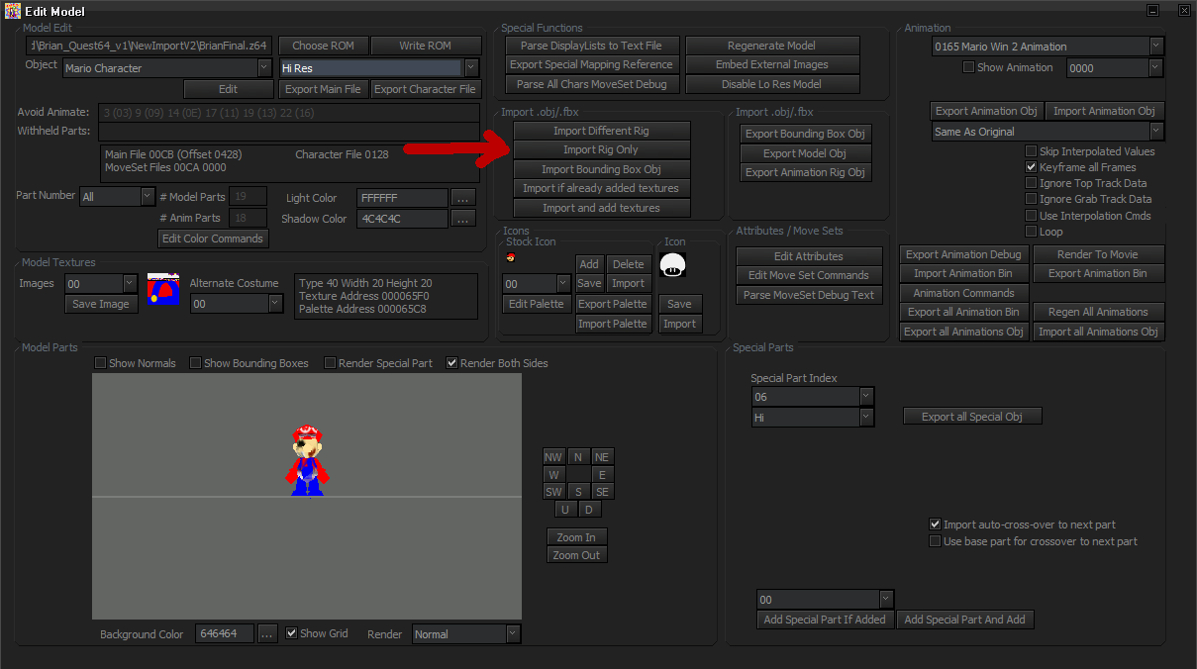Viewport: 1197px width, 669px height.
Task: Move the view up with the U button
Action: 565,510
